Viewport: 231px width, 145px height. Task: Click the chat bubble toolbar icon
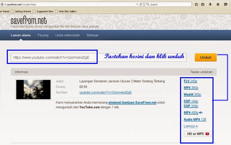tap(226, 4)
